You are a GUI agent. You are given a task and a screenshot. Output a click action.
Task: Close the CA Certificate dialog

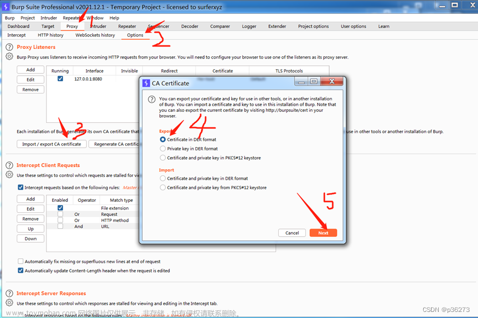pyautogui.click(x=332, y=82)
